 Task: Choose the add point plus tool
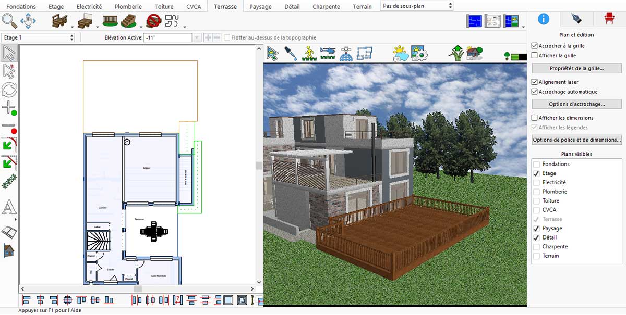pos(9,108)
